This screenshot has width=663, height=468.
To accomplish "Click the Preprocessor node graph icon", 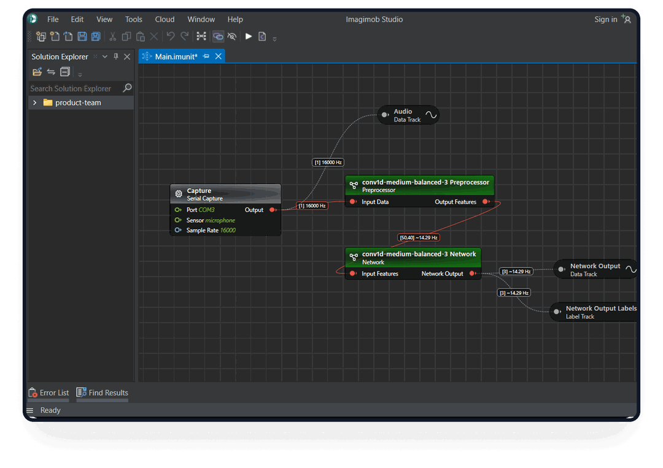I will click(354, 185).
